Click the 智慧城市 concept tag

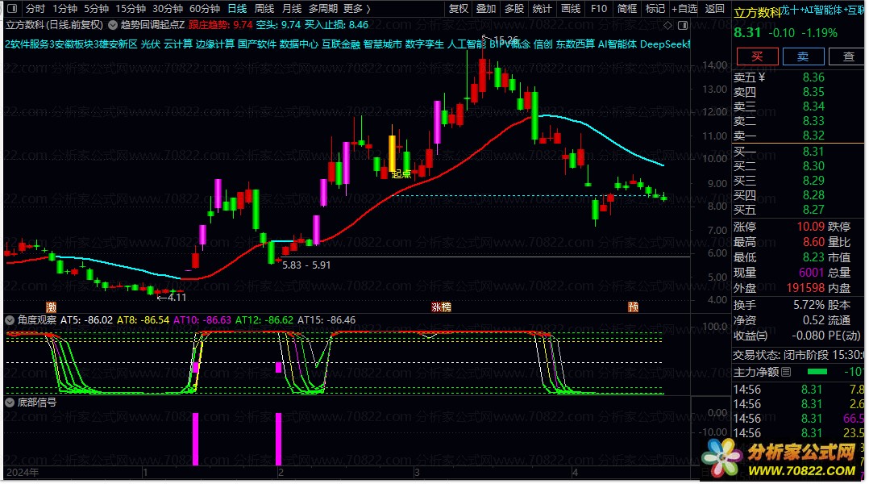(x=383, y=44)
